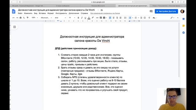The image size is (196, 110).
Task: Open the Safari share button
Action: (x=178, y=2)
